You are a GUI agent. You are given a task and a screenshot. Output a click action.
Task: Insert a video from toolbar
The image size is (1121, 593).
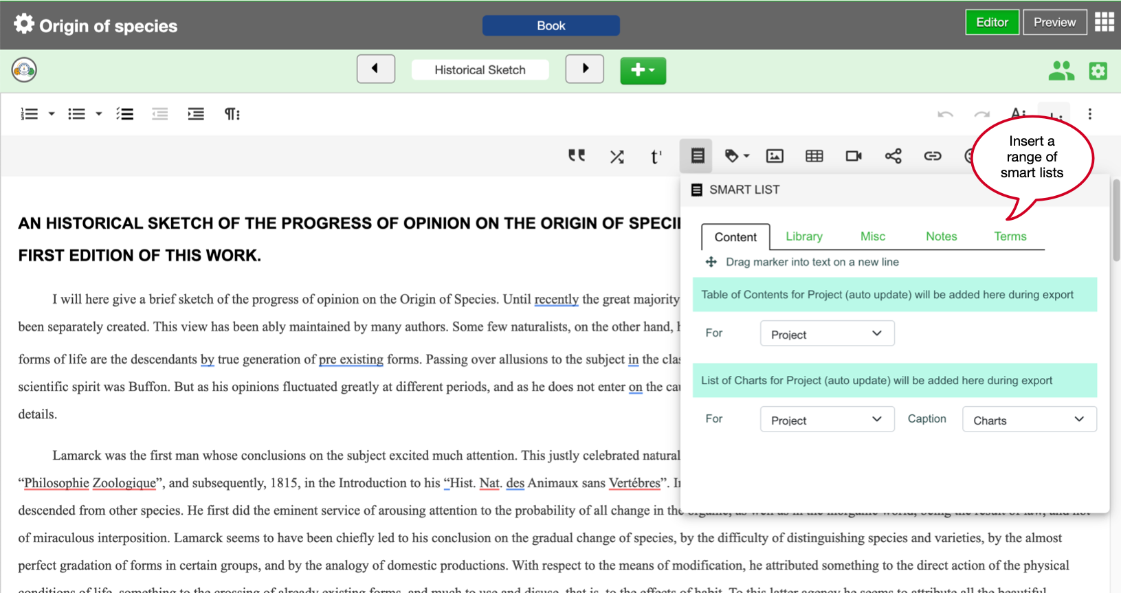854,156
